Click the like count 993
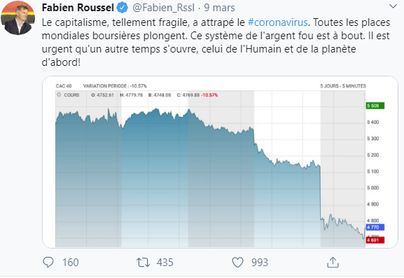Image resolution: width=404 pixels, height=278 pixels. click(x=260, y=263)
